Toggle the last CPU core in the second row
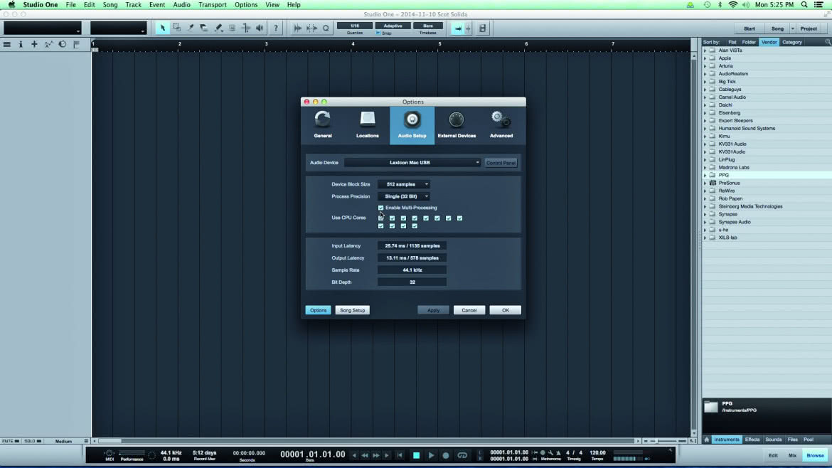This screenshot has width=832, height=468. tap(415, 226)
